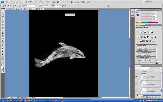The height and width of the screenshot is (102, 163).
Task: Select the Healing Brush tool
Action: [2, 28]
